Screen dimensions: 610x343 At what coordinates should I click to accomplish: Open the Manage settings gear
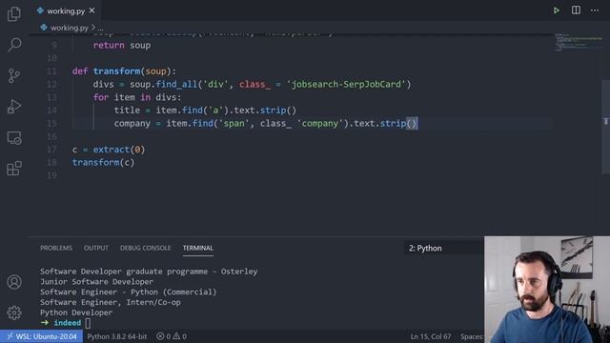tap(14, 313)
